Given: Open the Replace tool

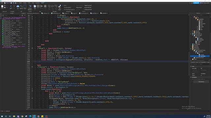Looking at the screenshot, I should 21,7.
